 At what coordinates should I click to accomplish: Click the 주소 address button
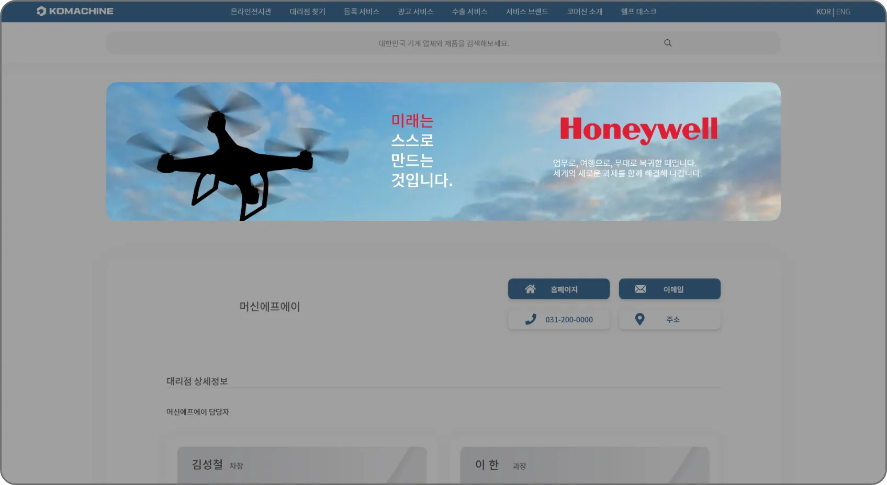click(x=670, y=319)
